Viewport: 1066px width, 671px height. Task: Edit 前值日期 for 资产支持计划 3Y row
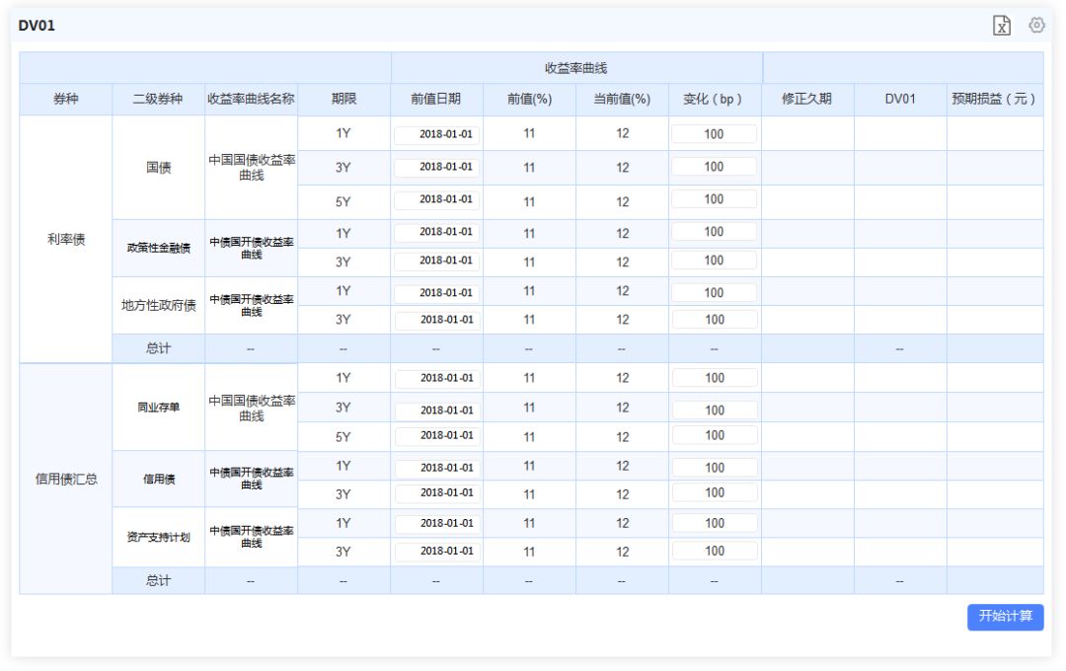(437, 552)
